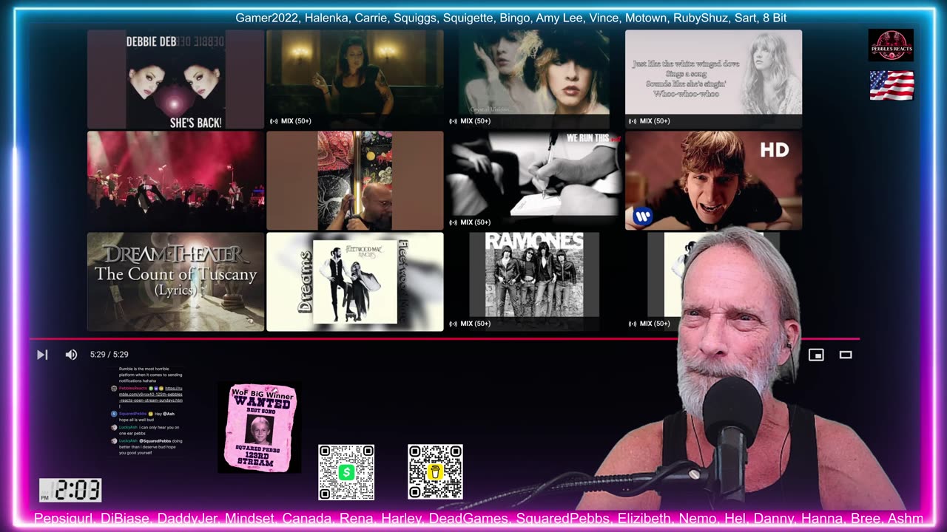947x532 pixels.
Task: Click 'Pepsigurl' in the bottom ticker
Action: coord(64,519)
